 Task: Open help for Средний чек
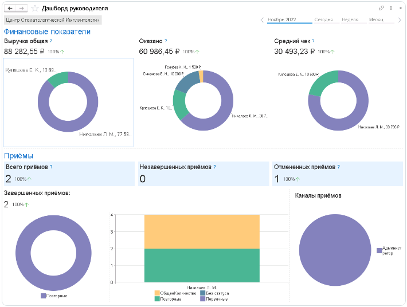pyautogui.click(x=314, y=41)
